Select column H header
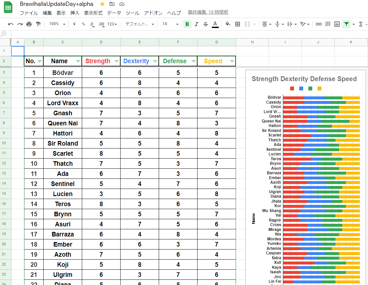This screenshot has height=285, width=368. point(252,42)
